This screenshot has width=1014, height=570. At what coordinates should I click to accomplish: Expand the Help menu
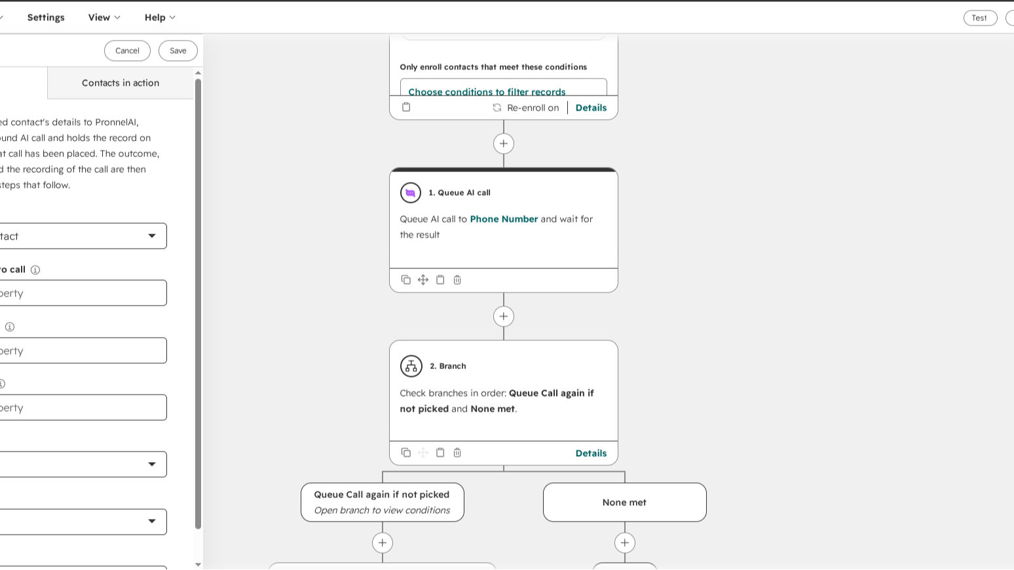[160, 18]
